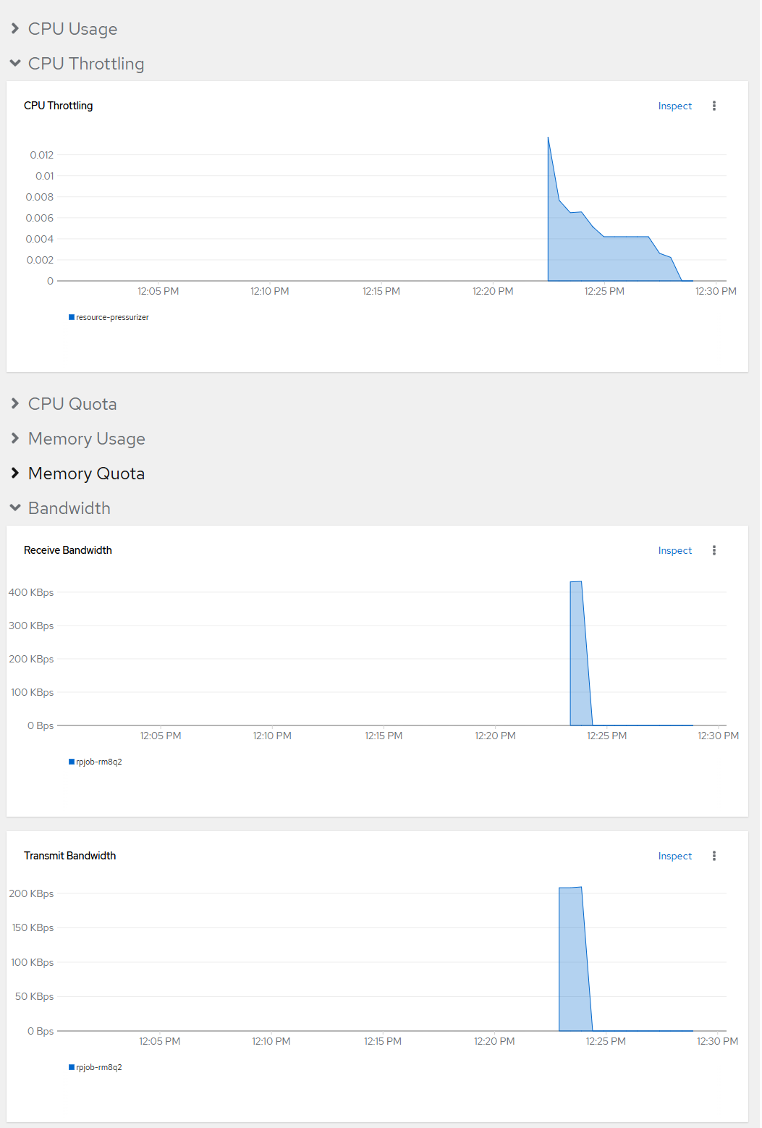Click the Receive Bandwidth spike area
762x1128 pixels.
(578, 652)
